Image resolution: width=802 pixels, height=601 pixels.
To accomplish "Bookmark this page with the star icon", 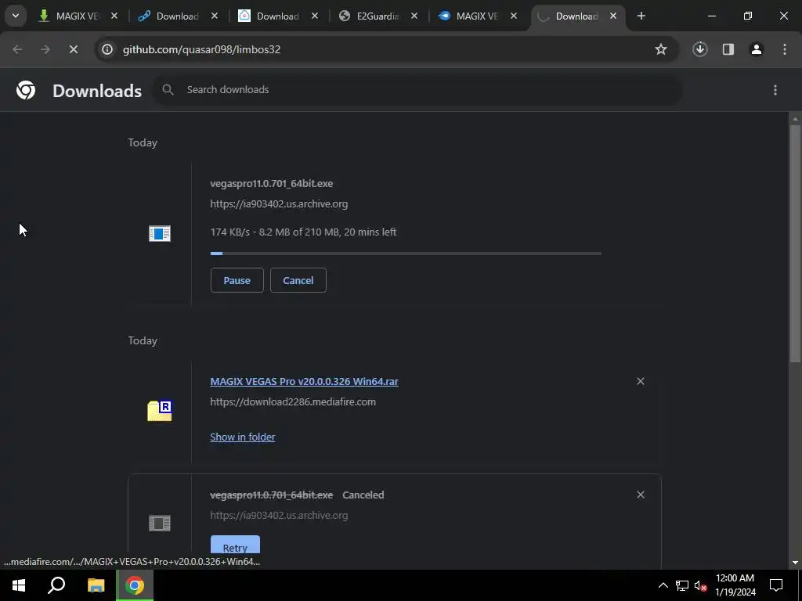I will click(661, 49).
